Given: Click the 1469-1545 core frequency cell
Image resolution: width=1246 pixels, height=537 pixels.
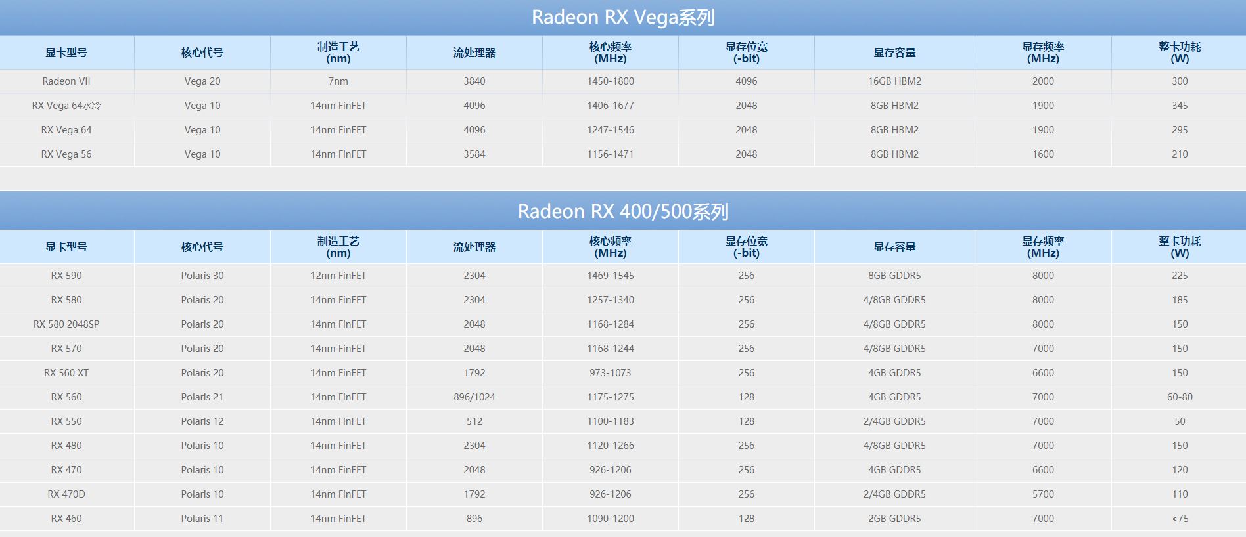Looking at the screenshot, I should (x=611, y=276).
